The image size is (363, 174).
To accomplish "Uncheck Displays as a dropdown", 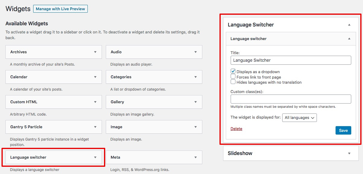I will click(x=233, y=71).
